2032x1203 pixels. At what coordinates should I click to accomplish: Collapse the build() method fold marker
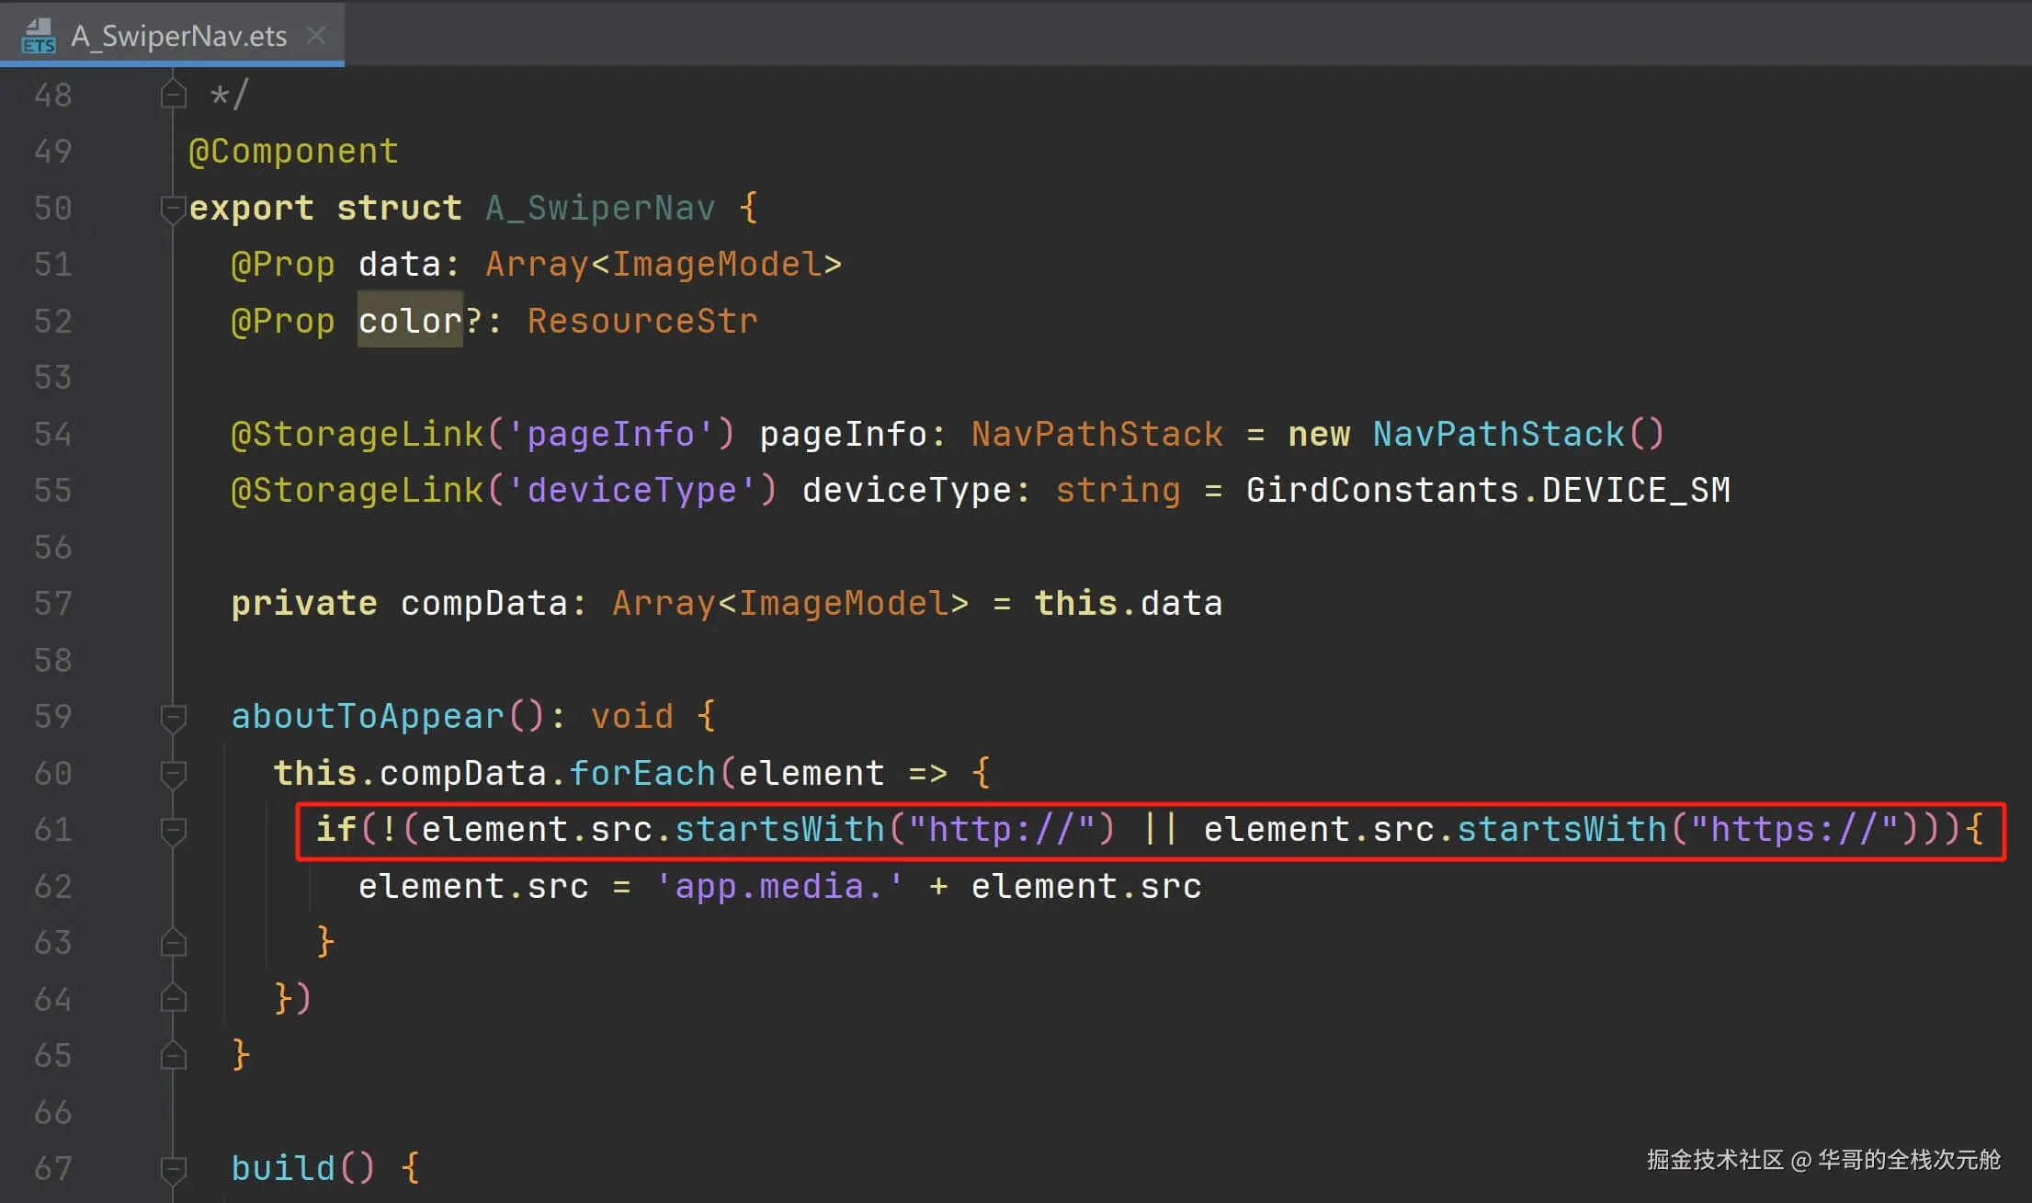173,1169
